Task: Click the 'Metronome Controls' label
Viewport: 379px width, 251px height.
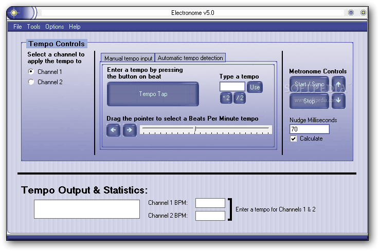Action: [318, 71]
